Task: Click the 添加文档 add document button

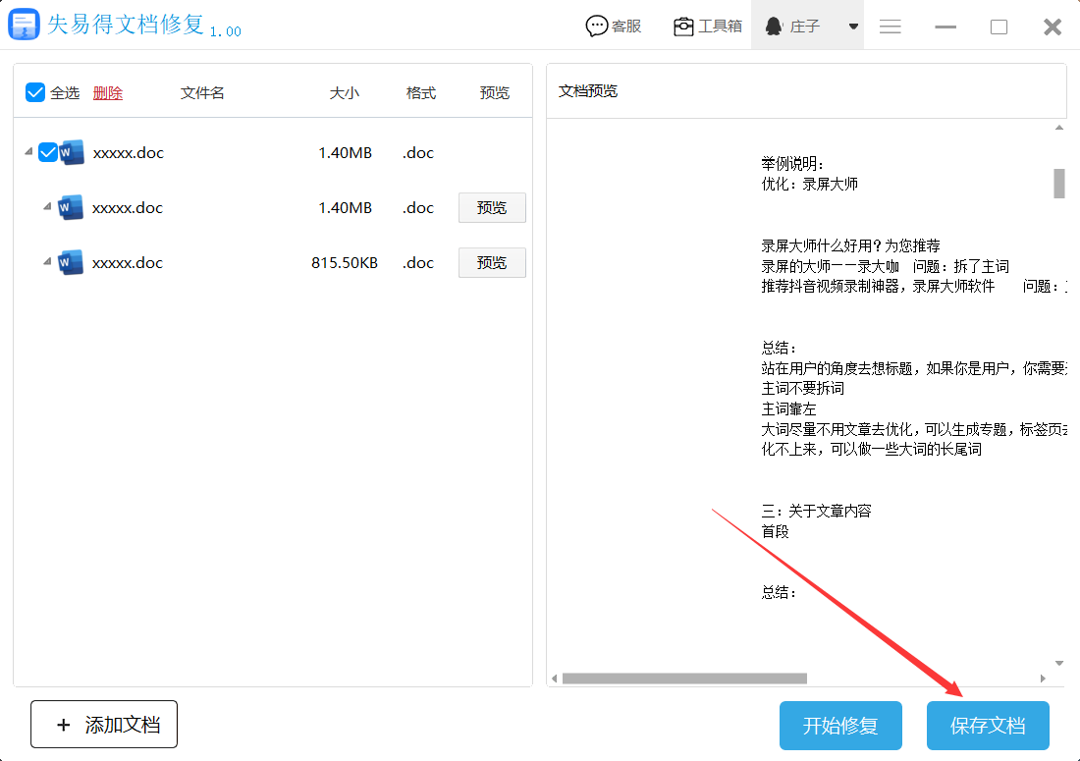Action: 104,725
